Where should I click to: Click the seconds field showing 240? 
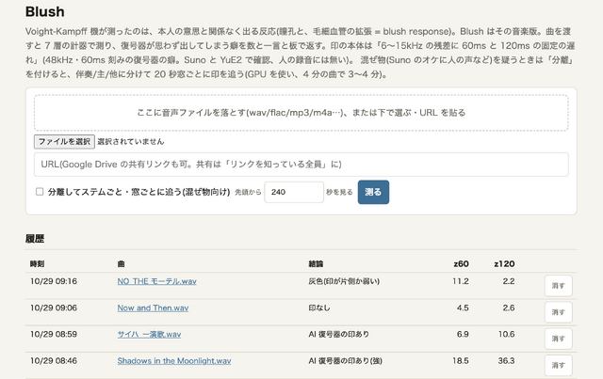tap(294, 192)
